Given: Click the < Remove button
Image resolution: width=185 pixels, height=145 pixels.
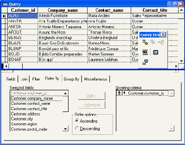Looking at the screenshot, I should 92,105.
